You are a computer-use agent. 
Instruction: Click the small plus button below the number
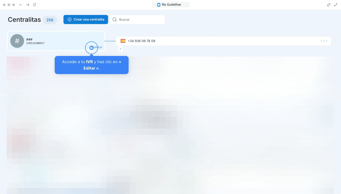tap(120, 49)
